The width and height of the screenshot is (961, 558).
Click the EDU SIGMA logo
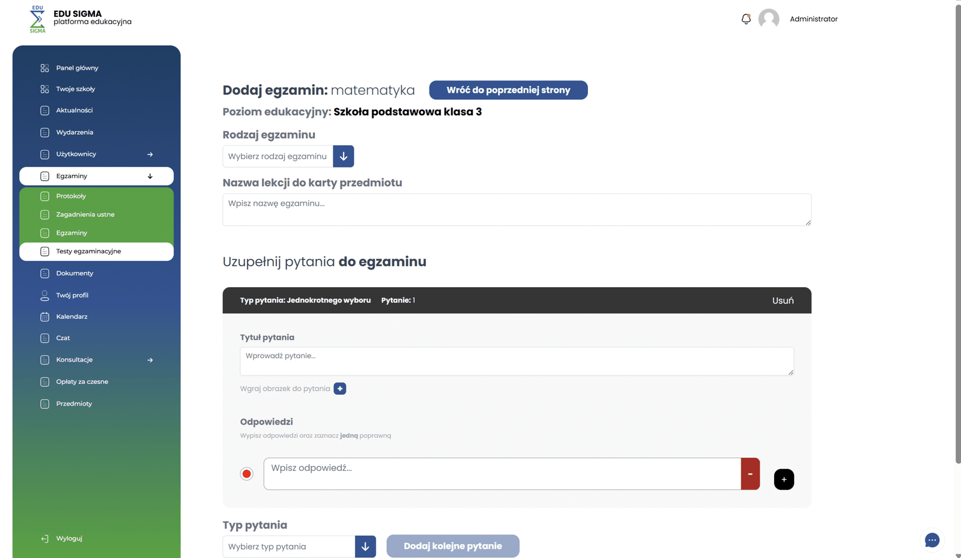pos(37,19)
